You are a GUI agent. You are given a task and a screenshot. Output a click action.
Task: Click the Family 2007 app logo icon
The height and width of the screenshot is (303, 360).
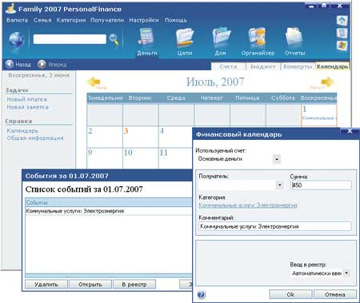coord(10,8)
